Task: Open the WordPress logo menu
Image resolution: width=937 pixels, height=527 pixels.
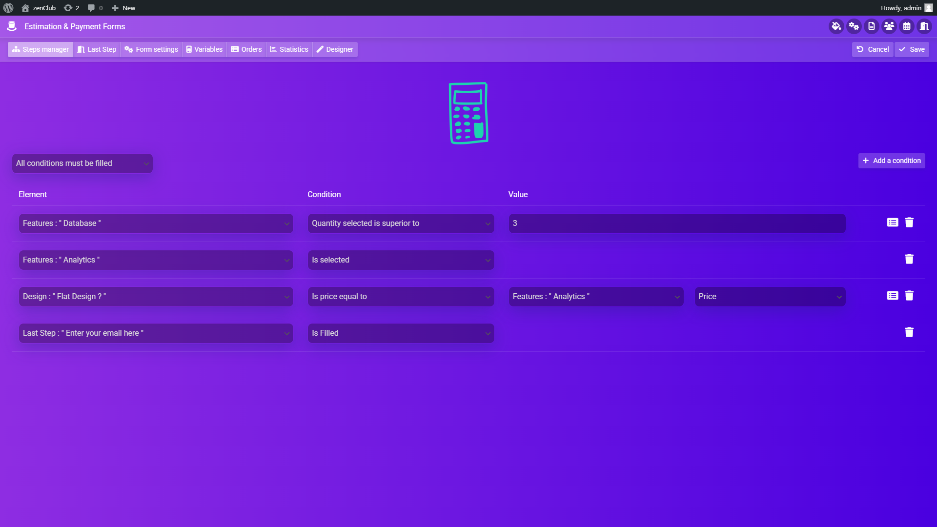Action: click(x=8, y=8)
